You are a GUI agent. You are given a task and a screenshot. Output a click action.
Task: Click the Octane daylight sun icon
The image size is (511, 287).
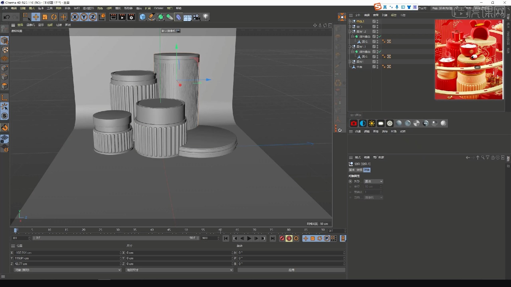click(372, 123)
